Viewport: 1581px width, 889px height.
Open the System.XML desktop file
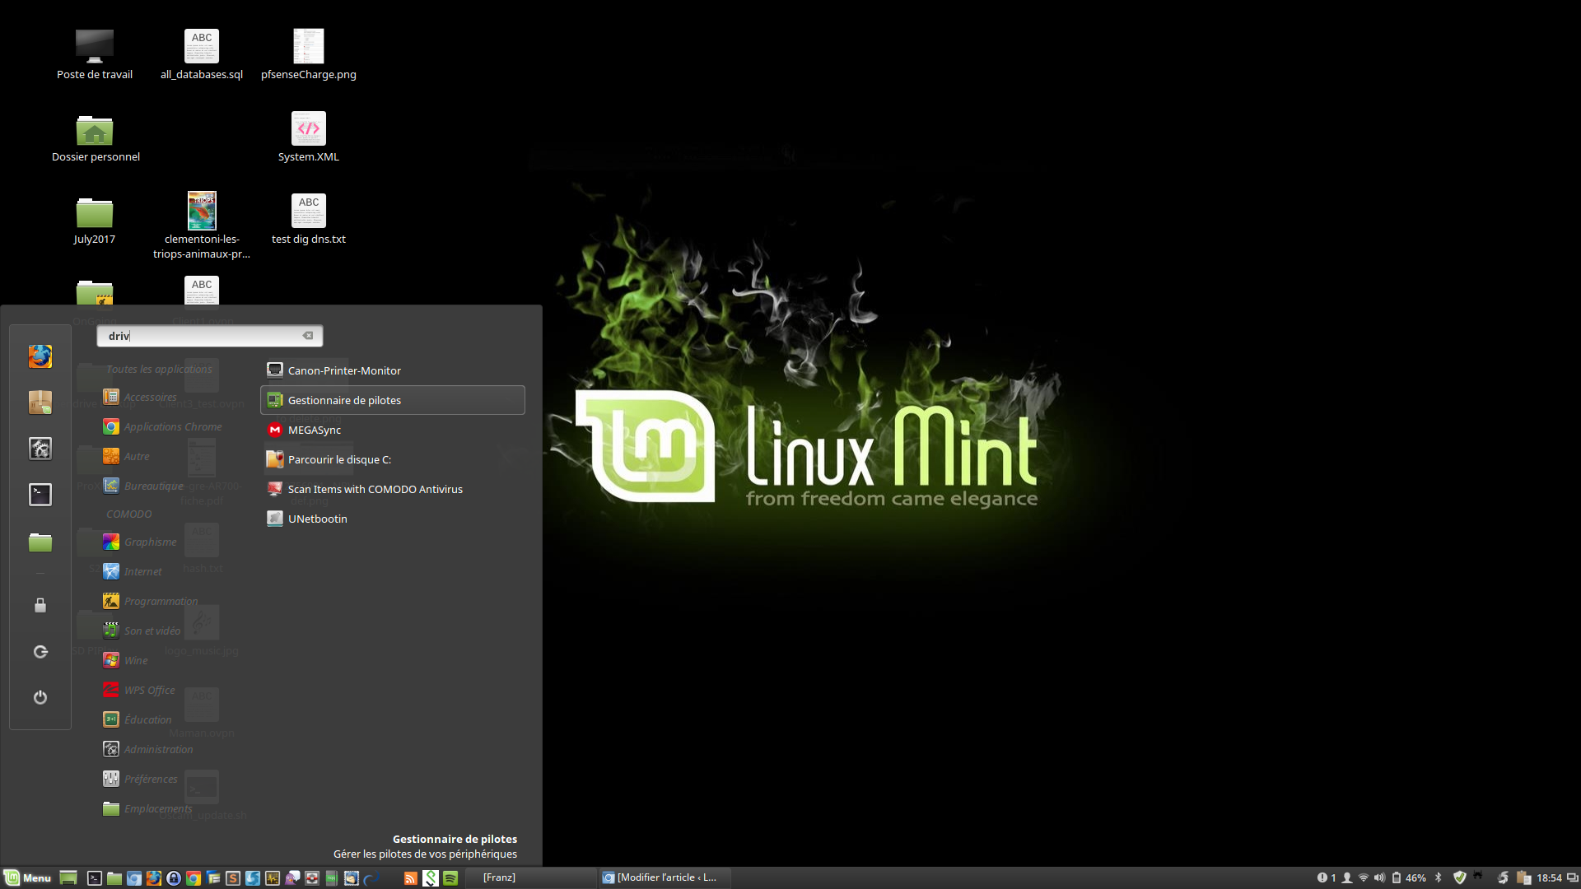(308, 136)
